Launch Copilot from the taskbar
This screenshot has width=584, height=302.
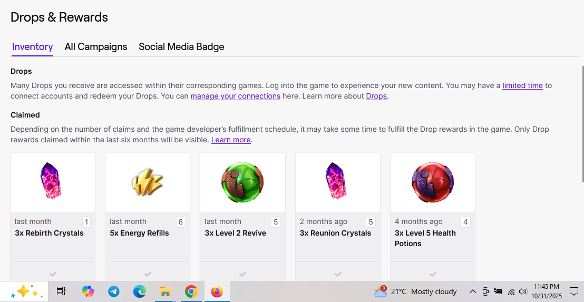88,291
